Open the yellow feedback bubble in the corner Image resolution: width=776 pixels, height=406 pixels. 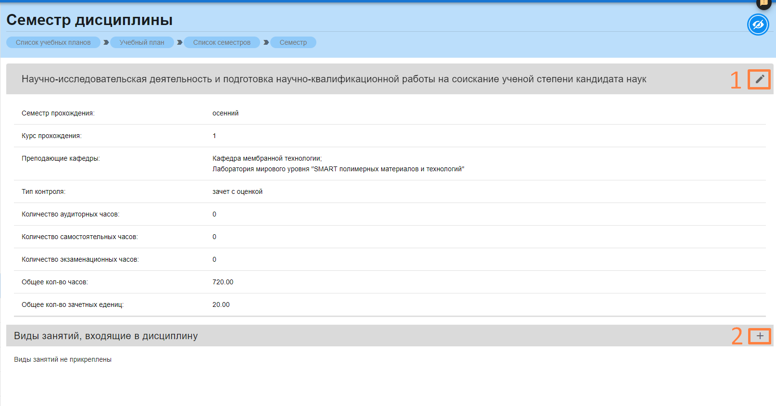coord(763,3)
